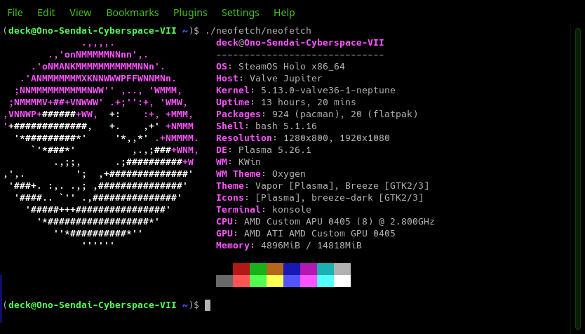Click the white color block
This screenshot has width=585, height=334.
click(342, 281)
